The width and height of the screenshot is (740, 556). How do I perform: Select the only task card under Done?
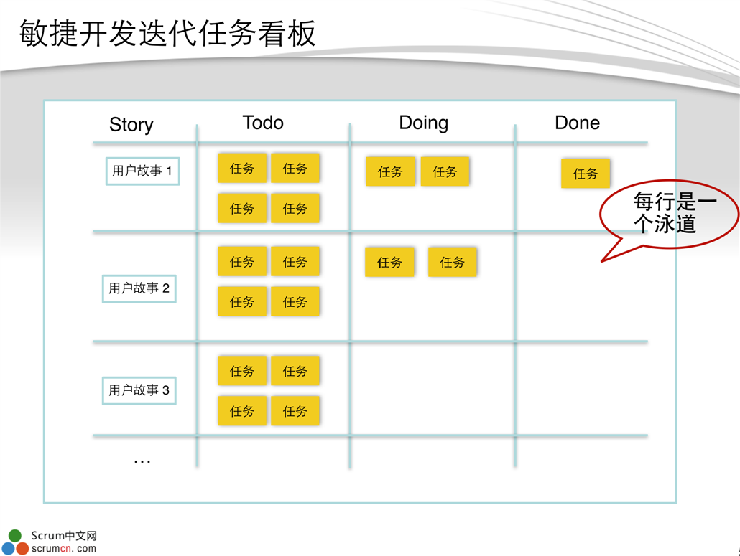[x=586, y=174]
